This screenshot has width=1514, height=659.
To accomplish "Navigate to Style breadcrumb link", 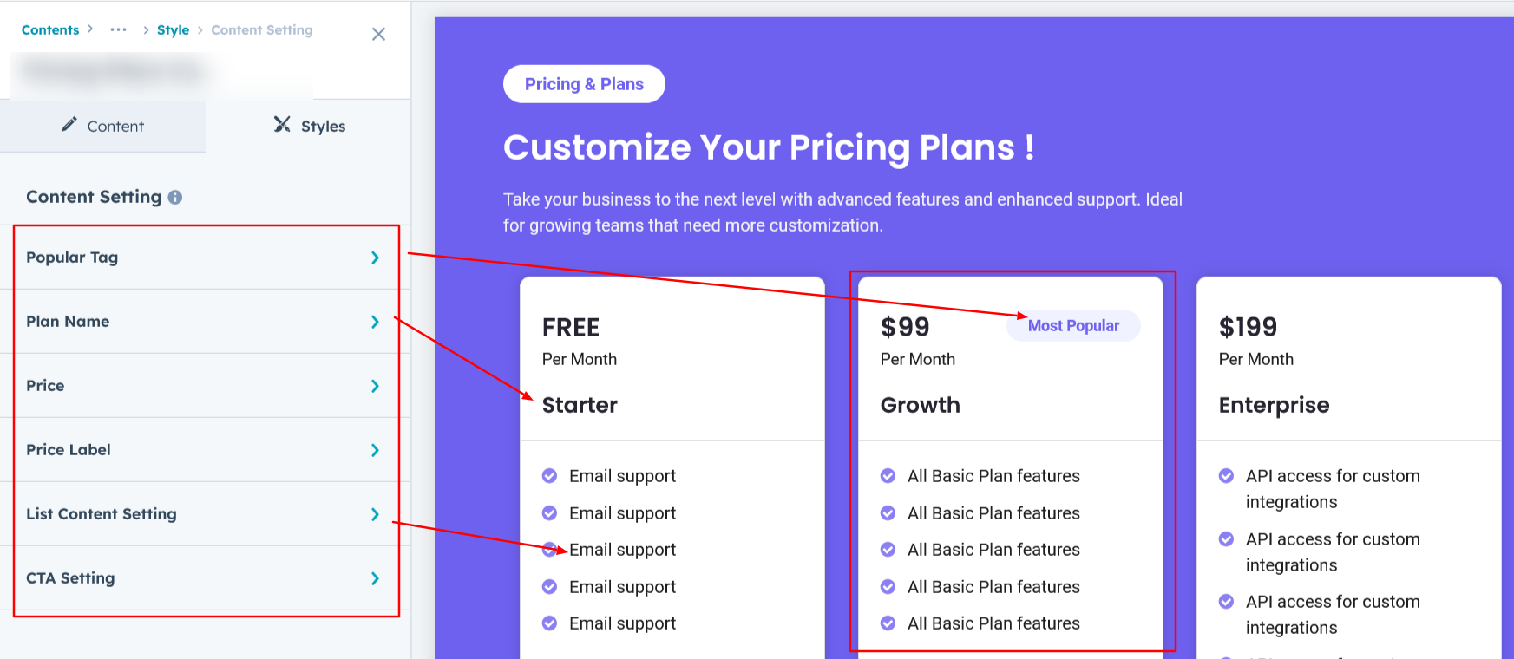I will point(173,29).
